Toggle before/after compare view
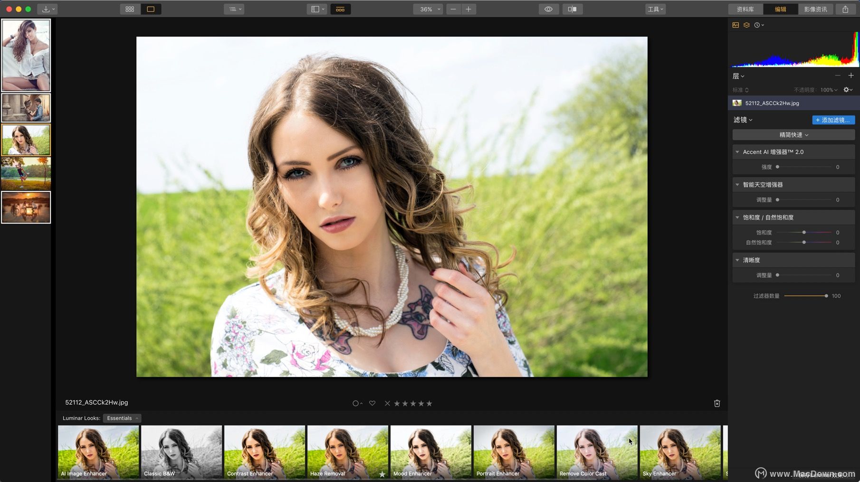 (x=573, y=9)
